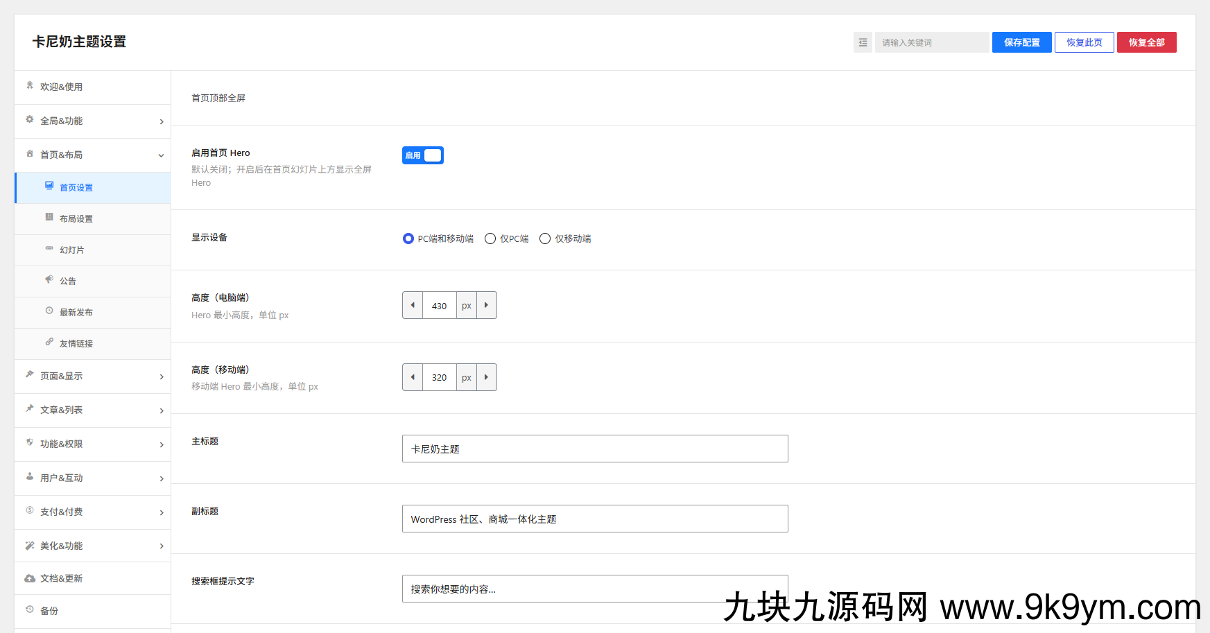Click the magic wand icon beside 美化&功能
The height and width of the screenshot is (633, 1210).
(x=30, y=546)
